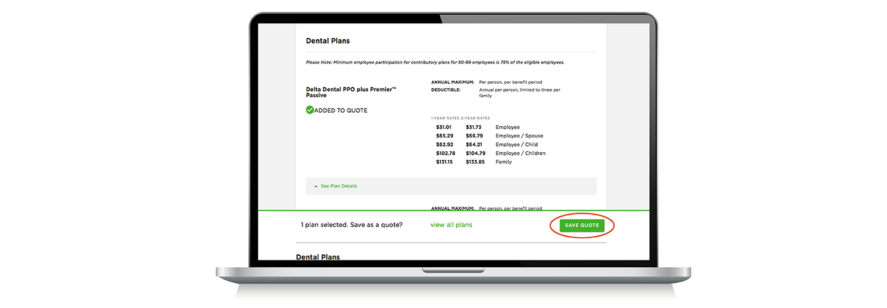Click the $31.73 two-year Employee rate
Screen dimensions: 887x308
[x=474, y=128]
